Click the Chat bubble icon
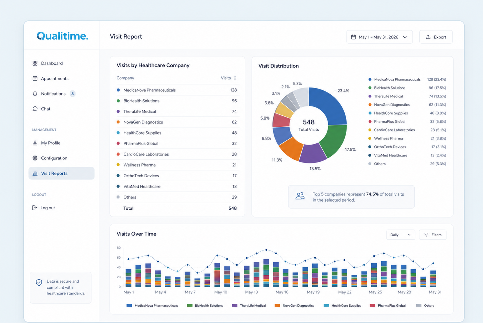The image size is (483, 323). (x=35, y=109)
